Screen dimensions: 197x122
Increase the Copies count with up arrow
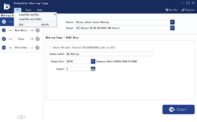tap(93, 68)
